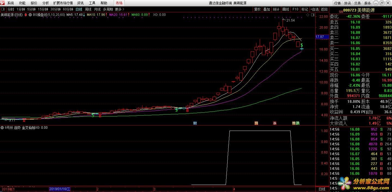Viewport: 392px width, 192px height.
Task: Click the 买一 price 16.05
Action: coord(355,49)
